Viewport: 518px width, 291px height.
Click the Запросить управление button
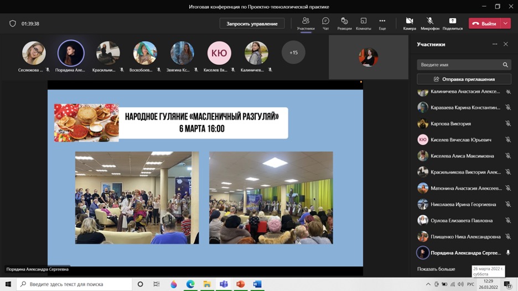coord(252,24)
